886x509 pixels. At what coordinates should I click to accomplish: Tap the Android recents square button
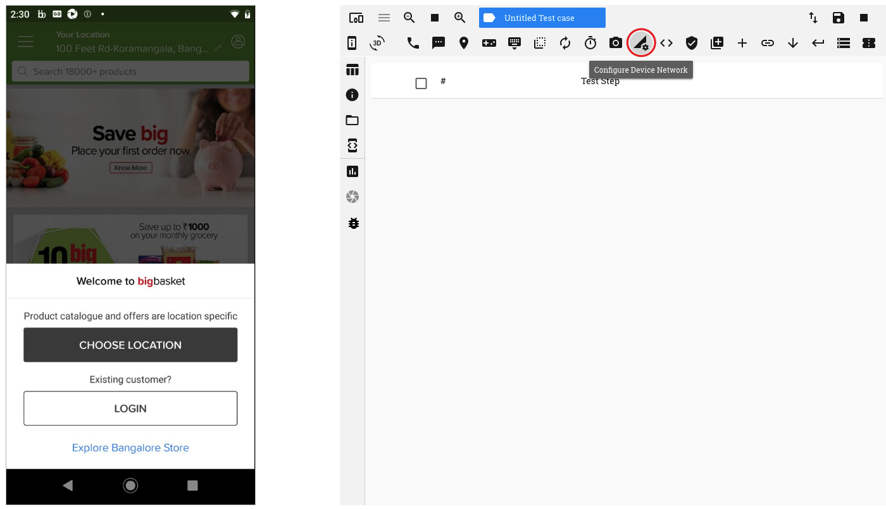pyautogui.click(x=193, y=486)
